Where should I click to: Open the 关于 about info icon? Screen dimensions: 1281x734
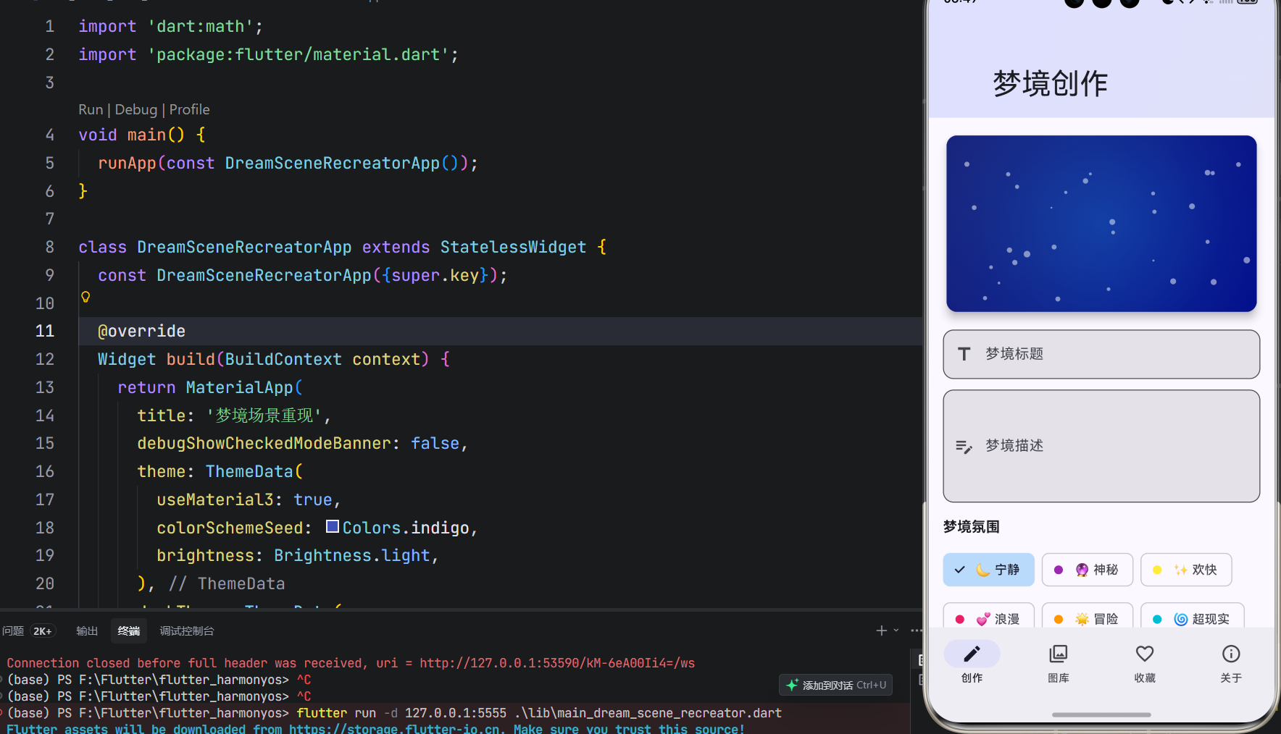point(1231,654)
